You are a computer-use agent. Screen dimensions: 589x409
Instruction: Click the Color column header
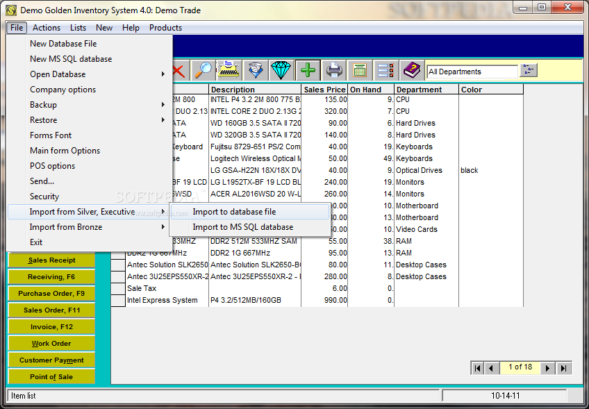(x=491, y=90)
